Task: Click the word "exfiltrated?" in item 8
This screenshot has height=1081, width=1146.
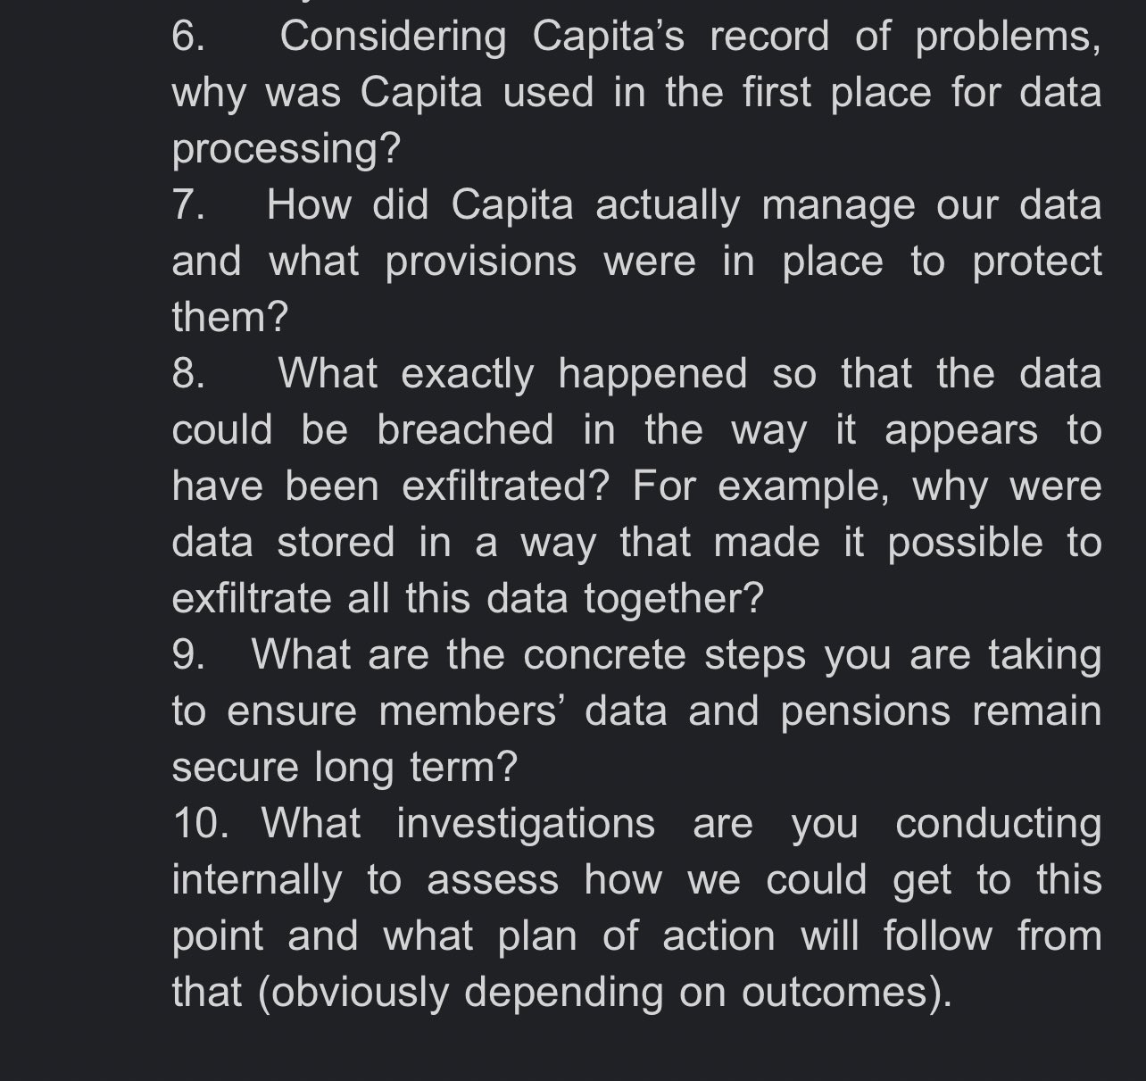Action: point(505,486)
